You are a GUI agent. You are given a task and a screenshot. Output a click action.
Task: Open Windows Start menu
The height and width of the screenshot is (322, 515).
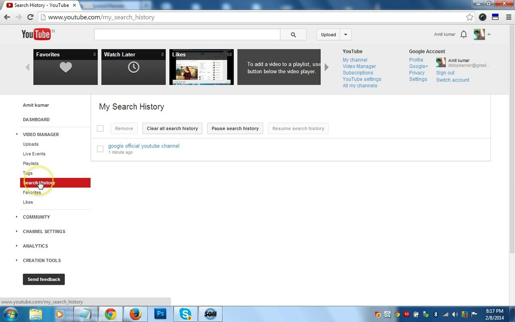click(10, 314)
